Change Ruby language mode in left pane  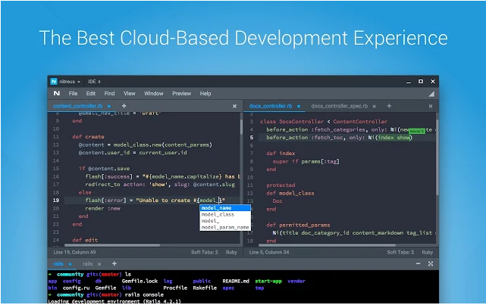(231, 253)
